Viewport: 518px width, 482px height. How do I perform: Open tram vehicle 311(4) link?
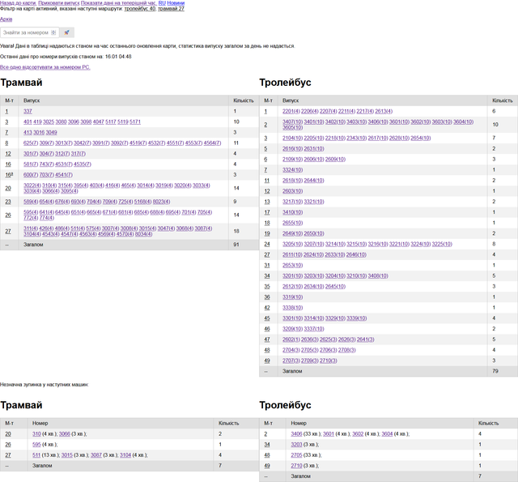(31, 228)
